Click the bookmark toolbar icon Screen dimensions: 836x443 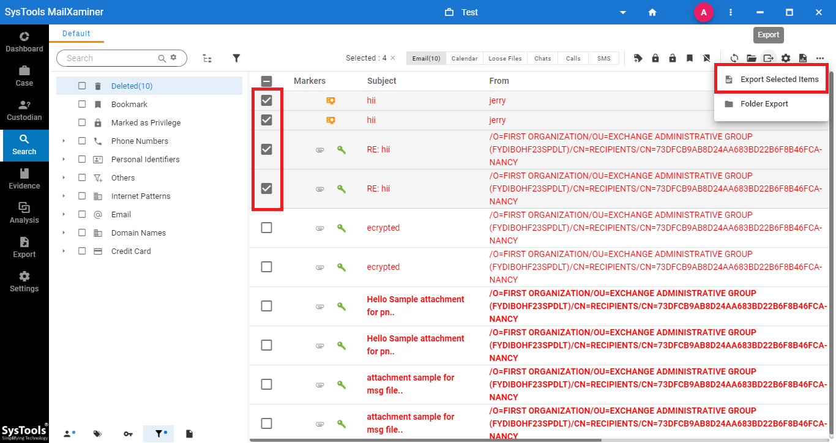[x=690, y=58]
